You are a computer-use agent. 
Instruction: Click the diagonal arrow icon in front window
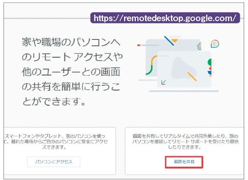pos(164,82)
